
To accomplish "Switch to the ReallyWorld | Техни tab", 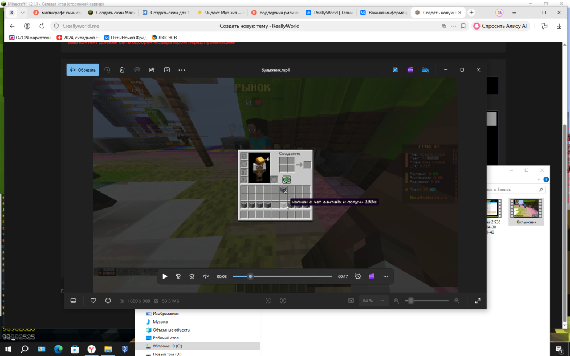I will [329, 13].
